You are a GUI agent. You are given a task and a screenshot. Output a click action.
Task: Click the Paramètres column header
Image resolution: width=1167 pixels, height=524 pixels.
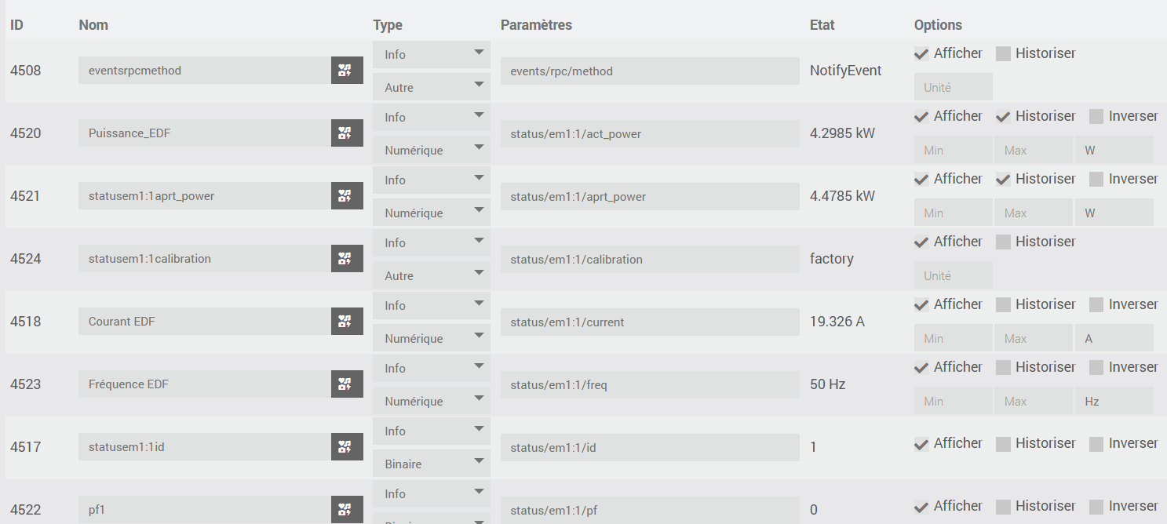536,25
